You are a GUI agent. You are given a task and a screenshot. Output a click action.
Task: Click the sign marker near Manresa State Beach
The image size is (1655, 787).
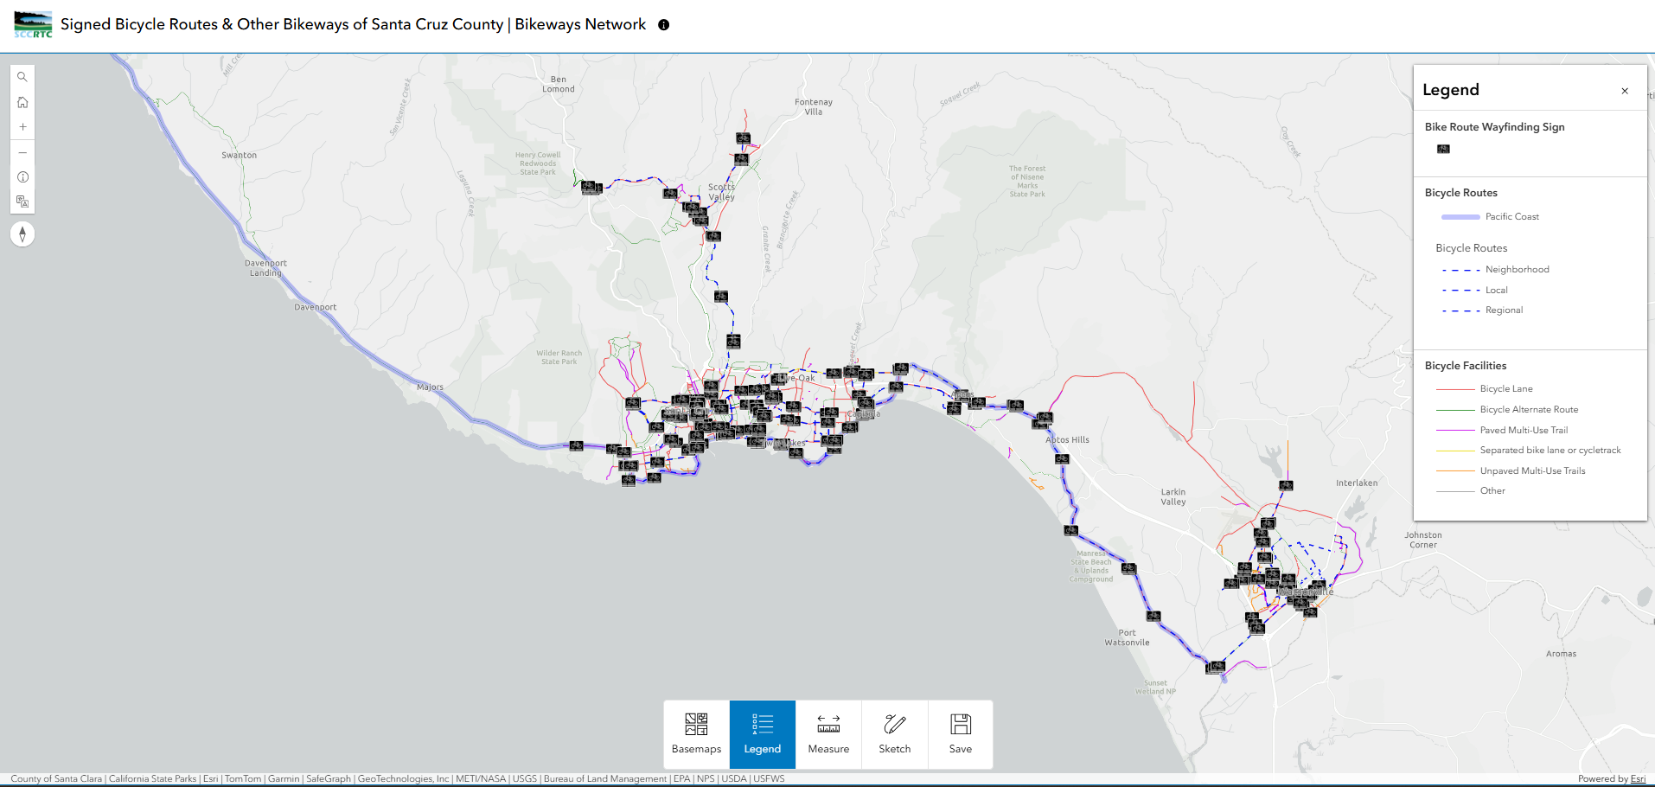pyautogui.click(x=1071, y=530)
